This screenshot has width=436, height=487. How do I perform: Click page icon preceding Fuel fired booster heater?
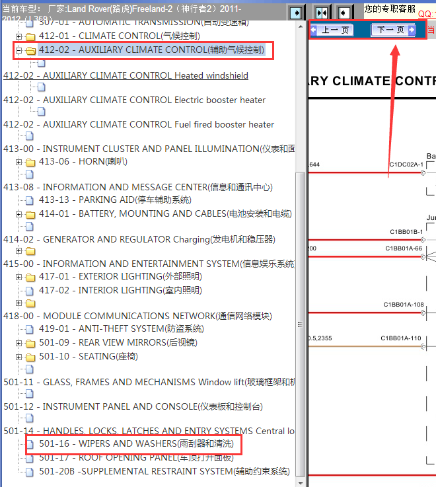coord(42,111)
